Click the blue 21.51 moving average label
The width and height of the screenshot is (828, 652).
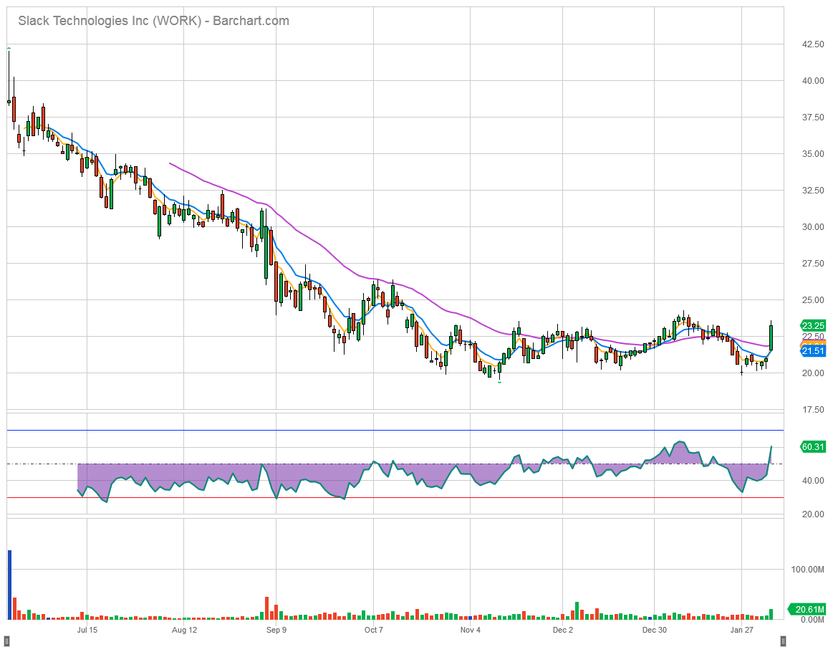(813, 351)
